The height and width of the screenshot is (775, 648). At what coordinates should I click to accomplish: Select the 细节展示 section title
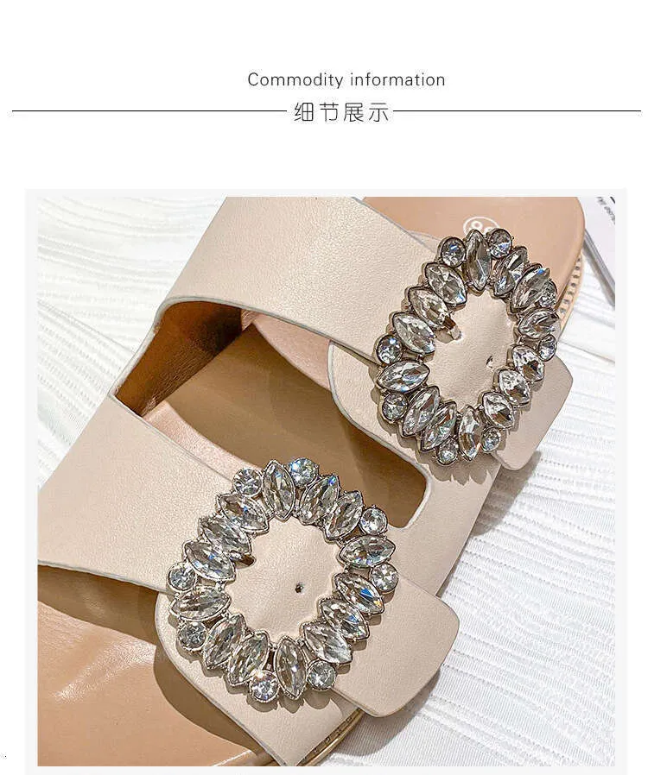pyautogui.click(x=341, y=112)
